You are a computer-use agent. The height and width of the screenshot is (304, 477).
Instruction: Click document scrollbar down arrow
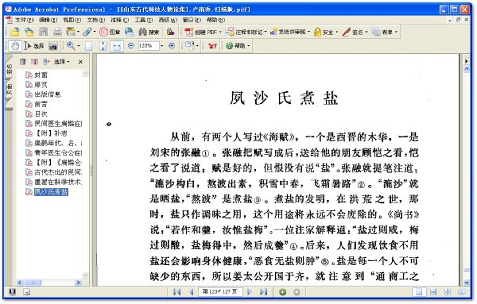[467, 283]
